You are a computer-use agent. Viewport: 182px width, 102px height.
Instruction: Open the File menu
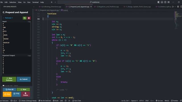pos(1,2)
